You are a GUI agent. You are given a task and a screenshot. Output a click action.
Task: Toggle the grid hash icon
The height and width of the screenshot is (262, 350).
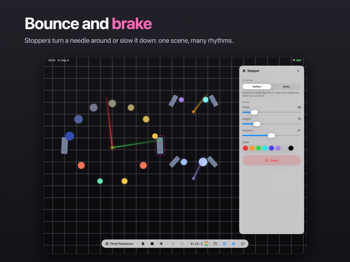[x=233, y=244]
